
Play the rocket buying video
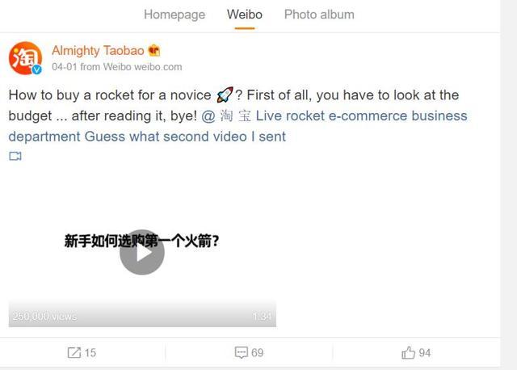tap(142, 252)
